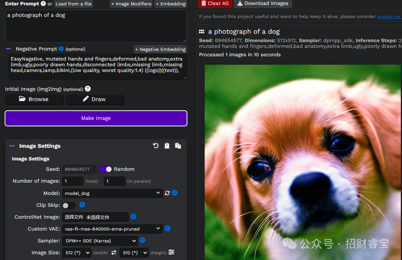Click the "Processed 1 images in 10 seconds" text
Image resolution: width=402 pixels, height=260 pixels.
click(240, 54)
